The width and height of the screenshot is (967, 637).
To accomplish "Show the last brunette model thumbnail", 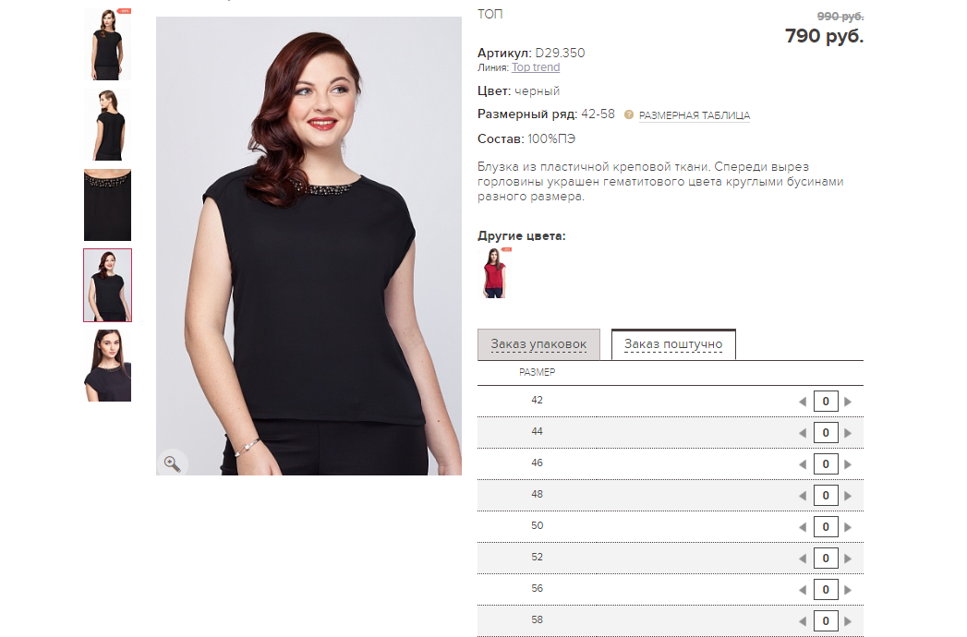I will click(107, 366).
